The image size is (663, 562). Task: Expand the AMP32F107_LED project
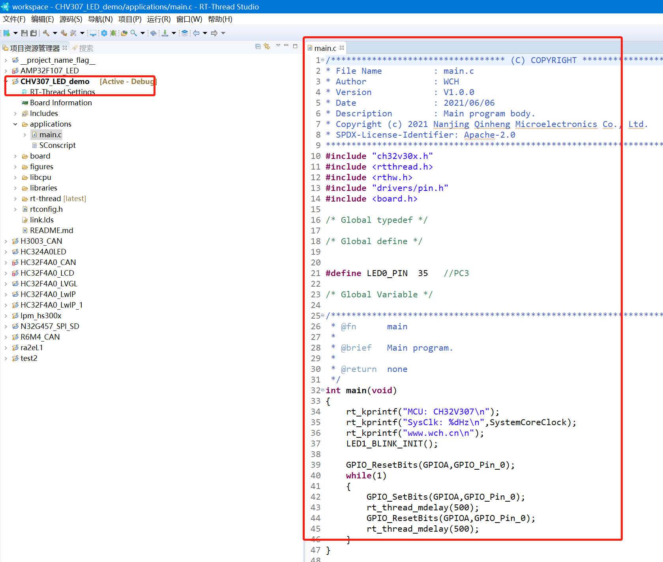pyautogui.click(x=6, y=71)
